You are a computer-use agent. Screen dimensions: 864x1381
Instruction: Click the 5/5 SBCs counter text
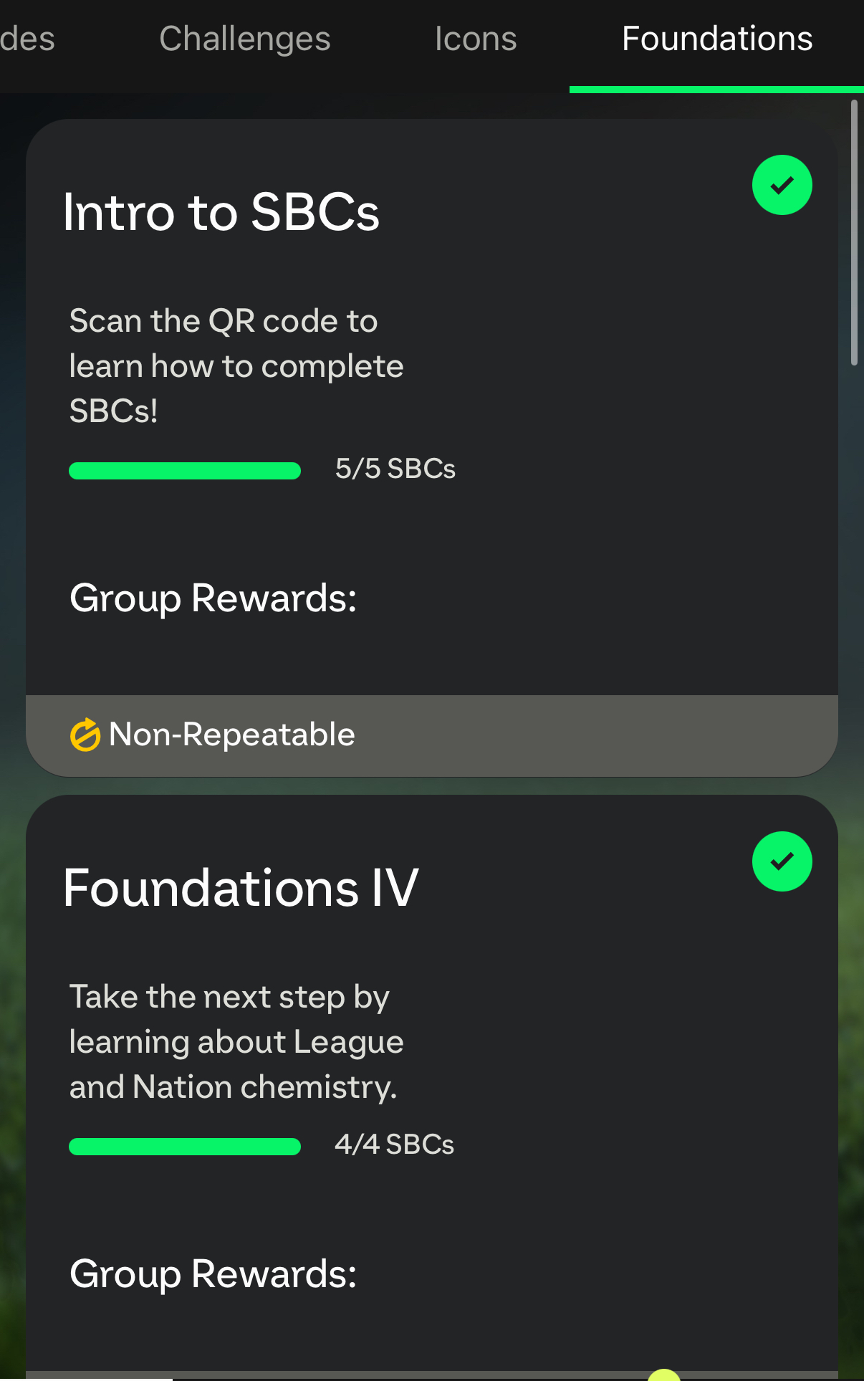pyautogui.click(x=395, y=469)
